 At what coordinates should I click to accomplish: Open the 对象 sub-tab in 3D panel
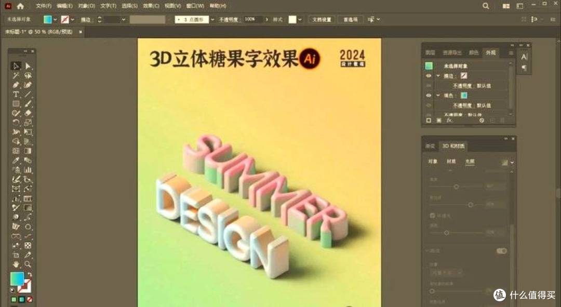pyautogui.click(x=433, y=162)
